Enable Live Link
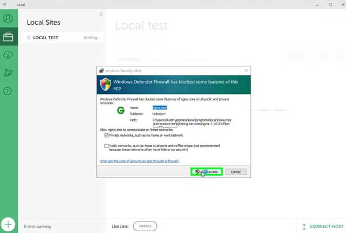The width and height of the screenshot is (346, 233). coord(145,226)
